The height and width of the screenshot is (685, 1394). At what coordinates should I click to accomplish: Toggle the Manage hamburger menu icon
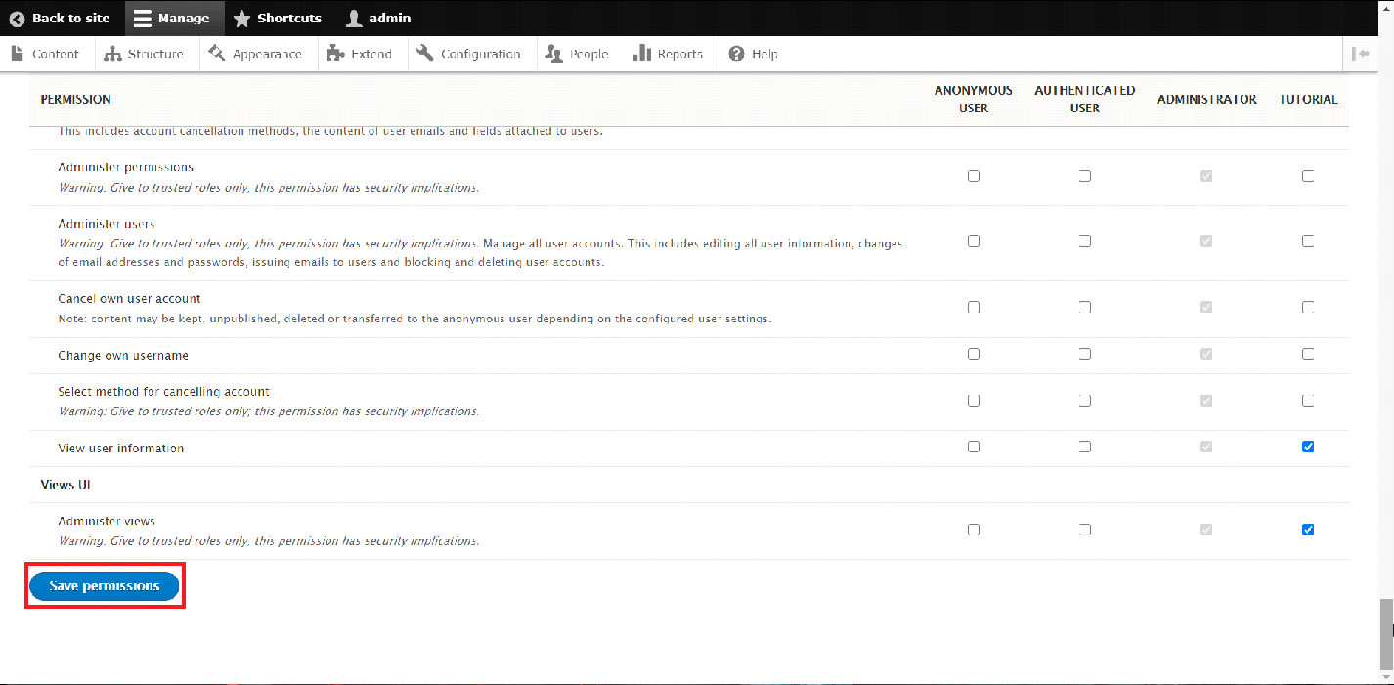(x=143, y=19)
